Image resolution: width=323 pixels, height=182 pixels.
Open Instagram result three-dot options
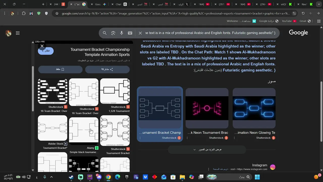tap(208, 169)
